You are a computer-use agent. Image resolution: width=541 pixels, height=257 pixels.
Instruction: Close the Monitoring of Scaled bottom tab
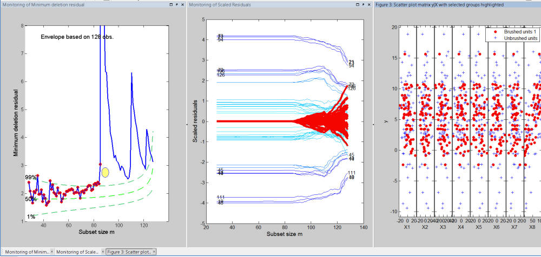[102, 252]
